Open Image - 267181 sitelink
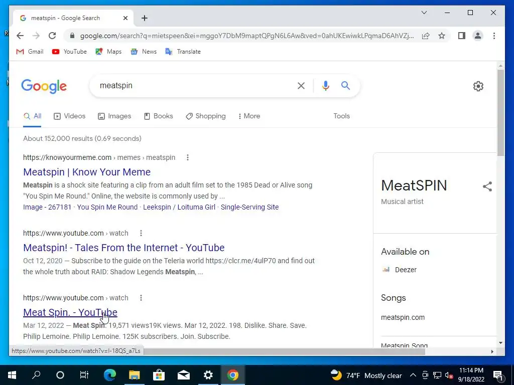The width and height of the screenshot is (514, 385). coord(47,207)
